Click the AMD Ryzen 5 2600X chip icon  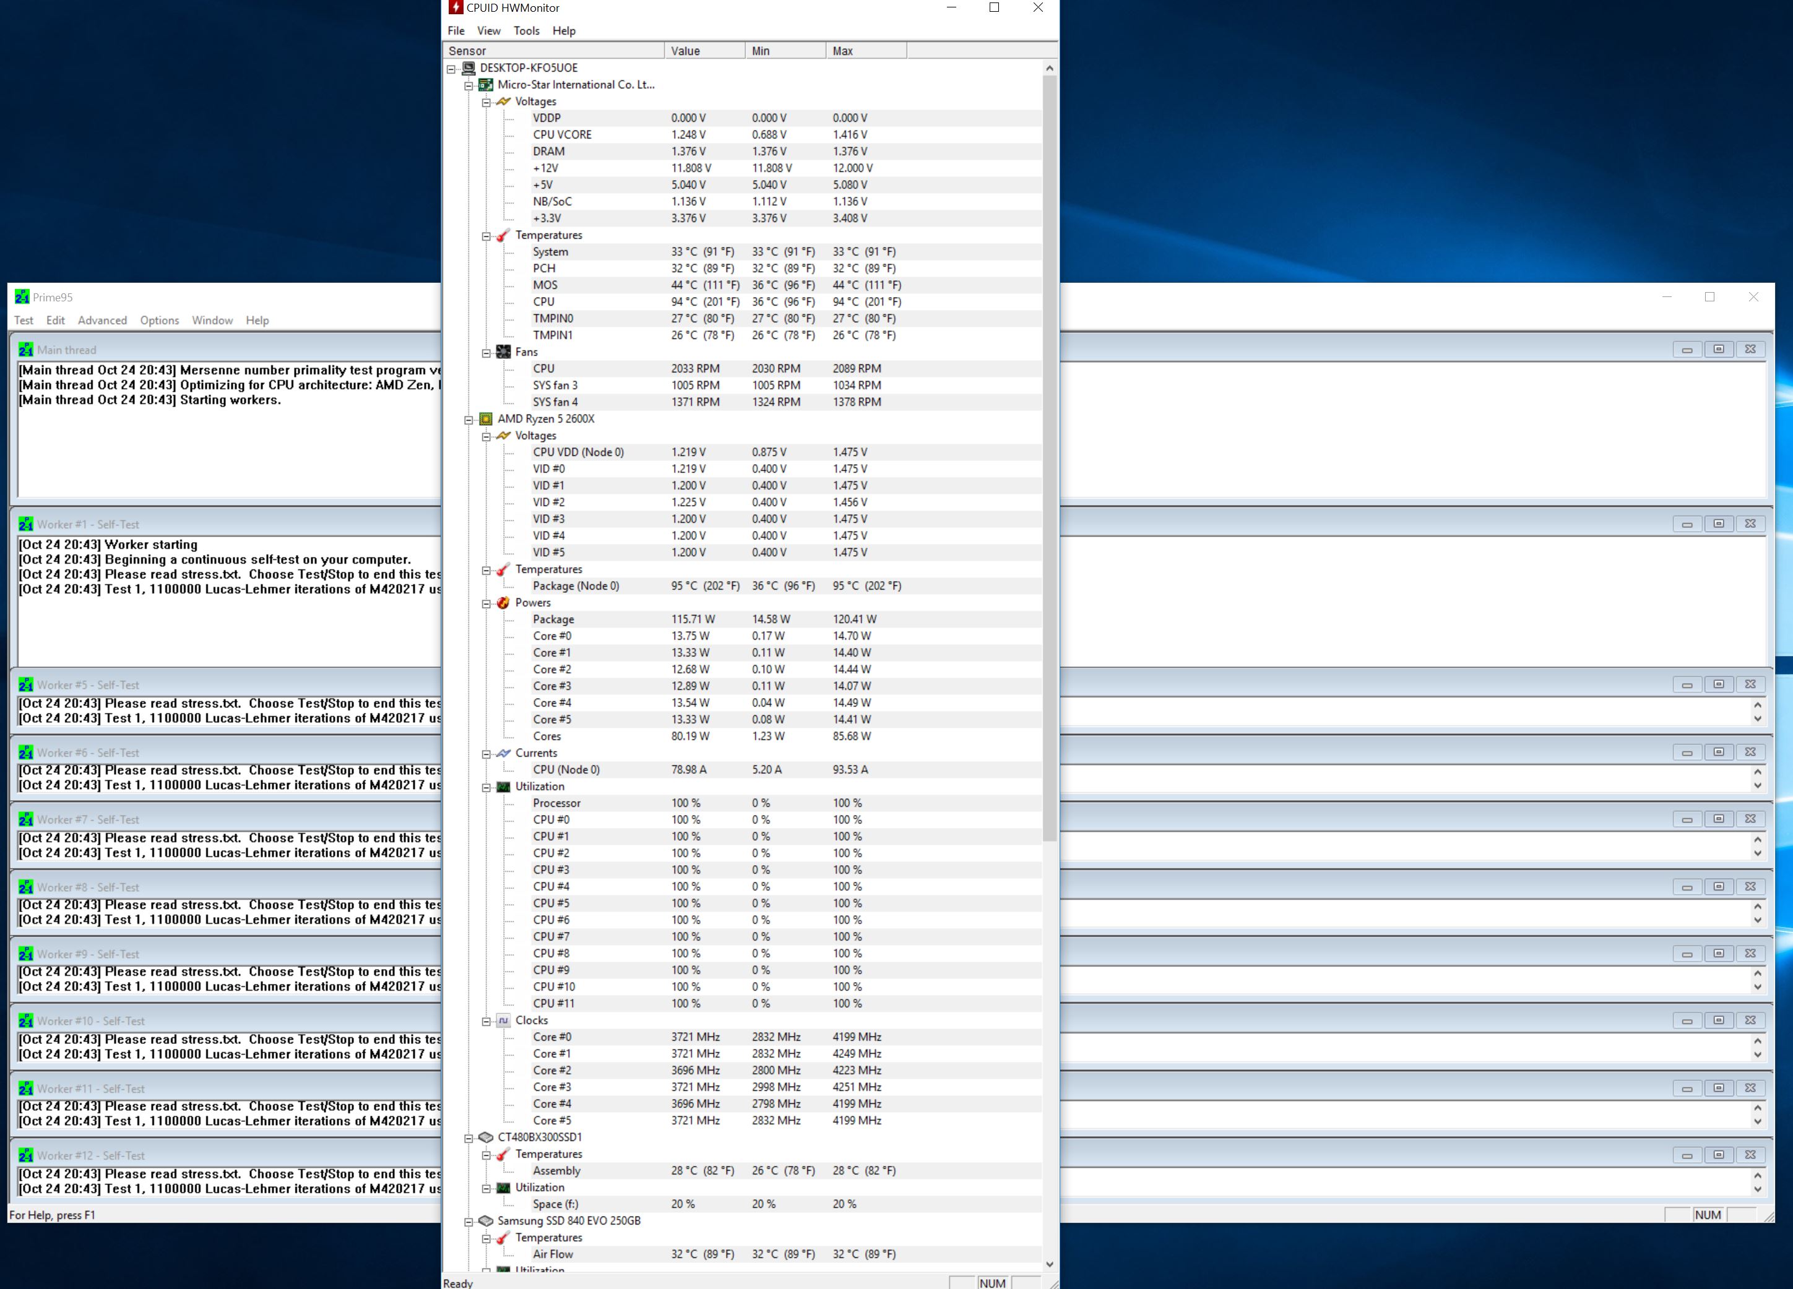(486, 419)
